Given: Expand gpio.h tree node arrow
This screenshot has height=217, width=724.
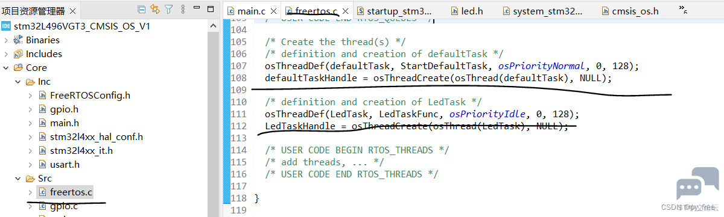Looking at the screenshot, I should [30, 109].
